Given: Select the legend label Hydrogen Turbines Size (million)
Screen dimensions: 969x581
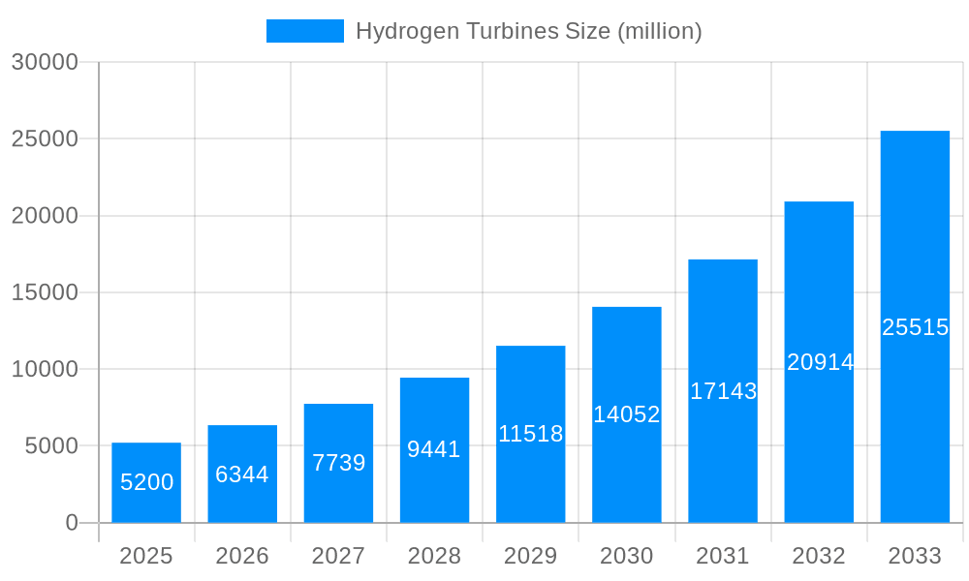Looking at the screenshot, I should 529,30.
